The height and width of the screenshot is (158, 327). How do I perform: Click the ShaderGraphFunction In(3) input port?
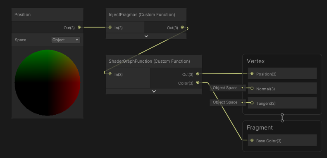pos(110,74)
